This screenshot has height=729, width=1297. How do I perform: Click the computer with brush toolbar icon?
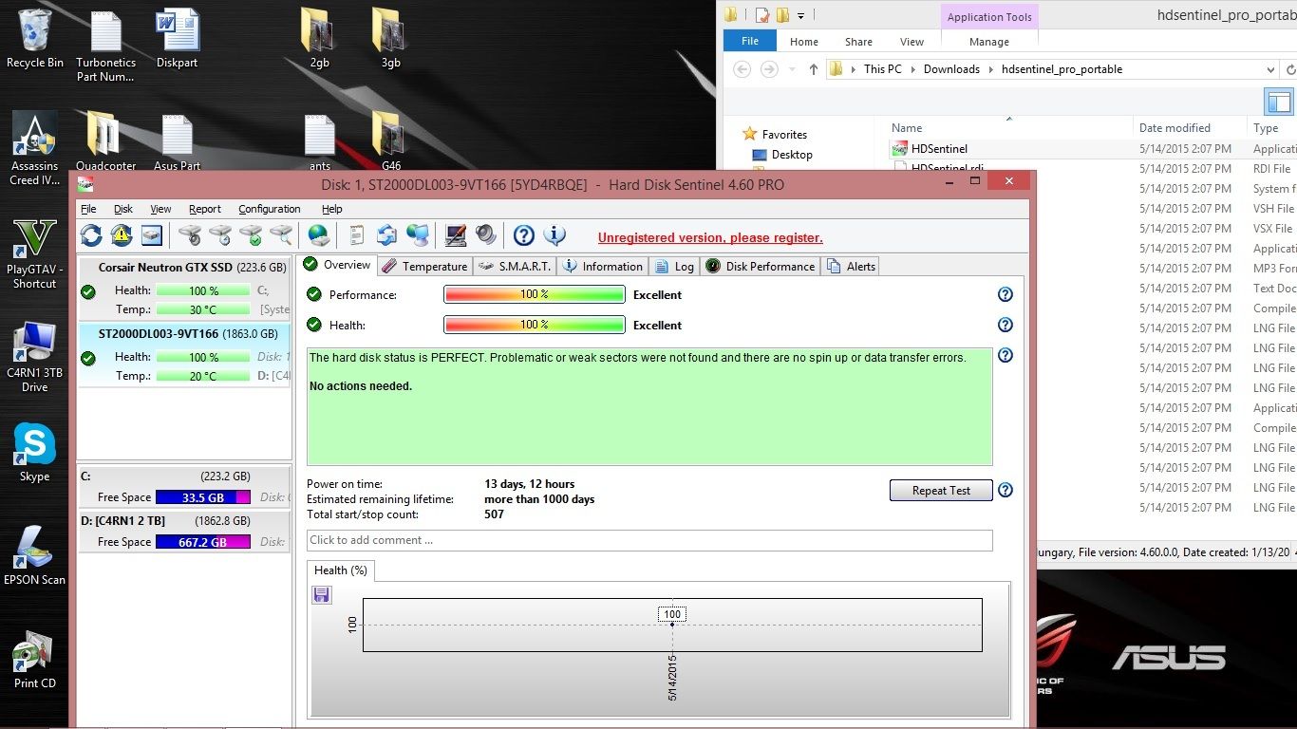(456, 235)
